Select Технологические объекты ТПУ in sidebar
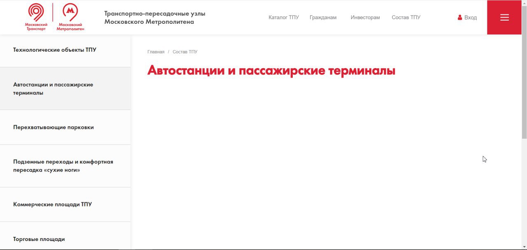 [65, 50]
